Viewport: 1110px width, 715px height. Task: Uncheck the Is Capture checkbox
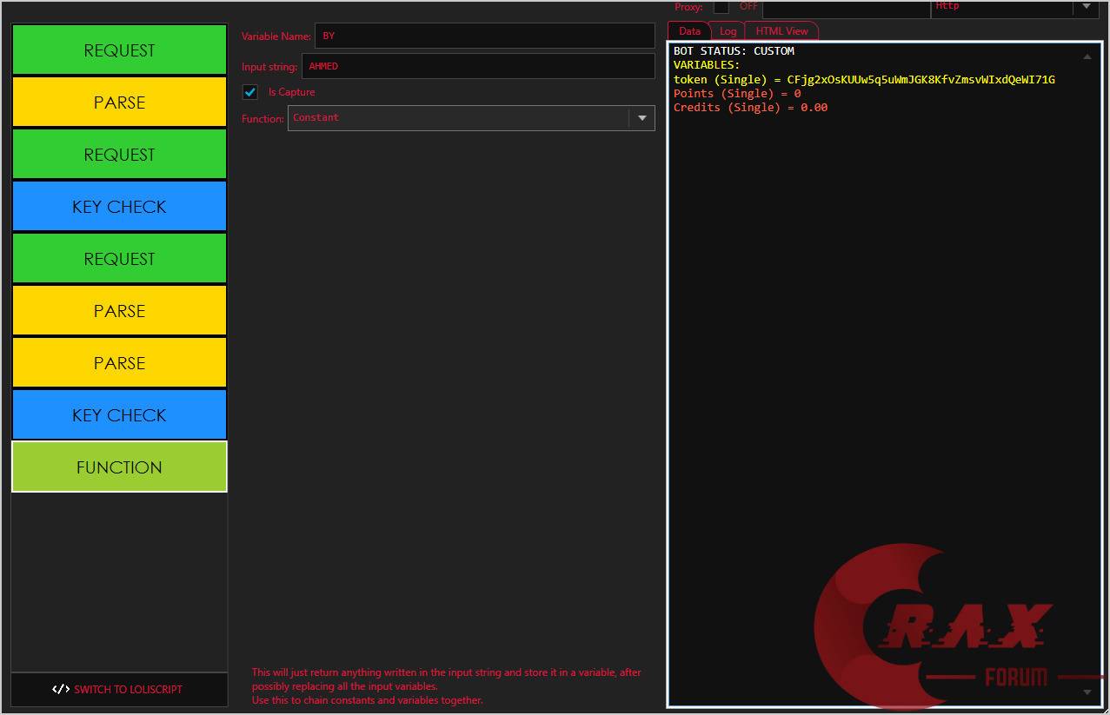(250, 91)
